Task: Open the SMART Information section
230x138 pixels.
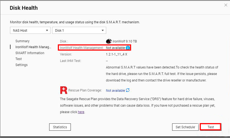Action: 30,53
